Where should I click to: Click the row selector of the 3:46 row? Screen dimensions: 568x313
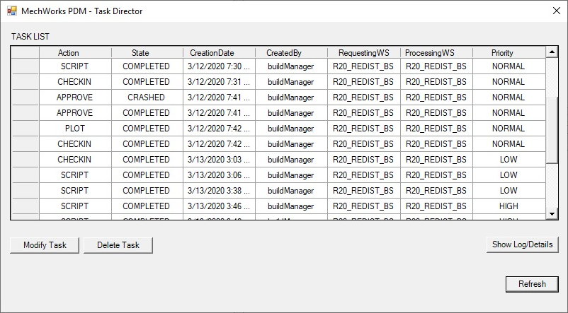click(25, 206)
